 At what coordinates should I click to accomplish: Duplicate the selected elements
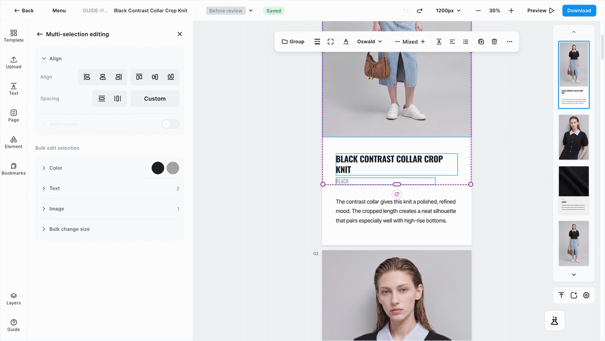pyautogui.click(x=481, y=42)
